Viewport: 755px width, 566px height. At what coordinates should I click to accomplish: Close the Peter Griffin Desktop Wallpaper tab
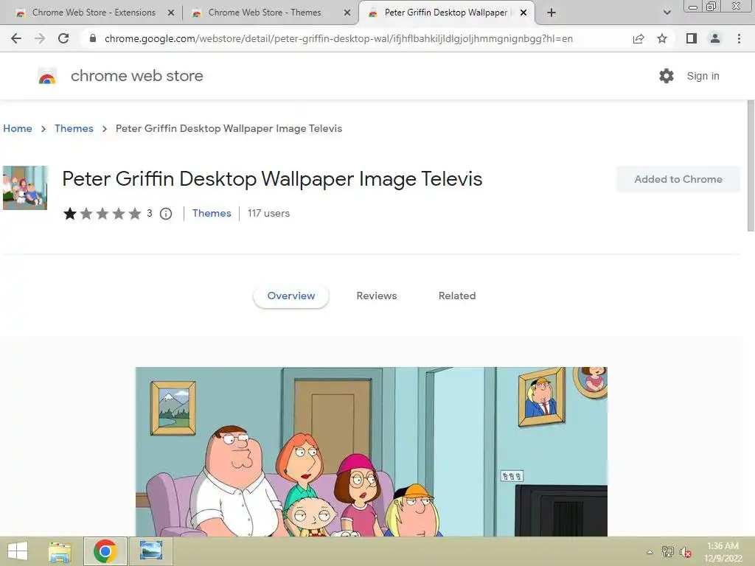tap(523, 13)
